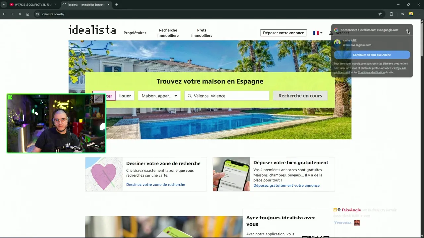The width and height of the screenshot is (424, 238).
Task: Open the Recherche immobilière menu
Action: click(168, 33)
